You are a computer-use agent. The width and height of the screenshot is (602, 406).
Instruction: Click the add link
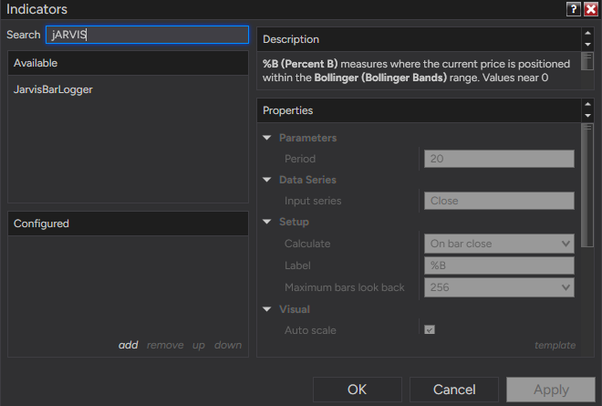tap(128, 345)
